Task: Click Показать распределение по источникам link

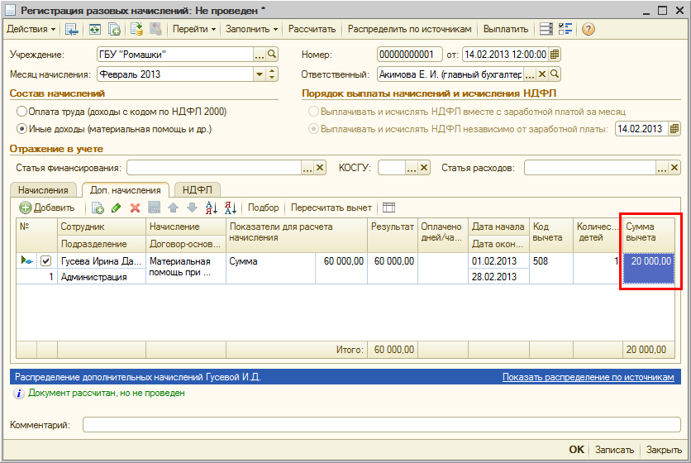Action: [589, 378]
